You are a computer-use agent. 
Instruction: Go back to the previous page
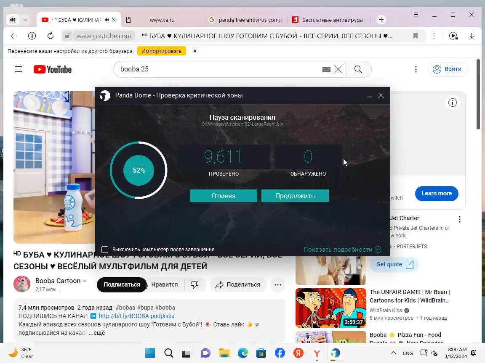(13, 36)
